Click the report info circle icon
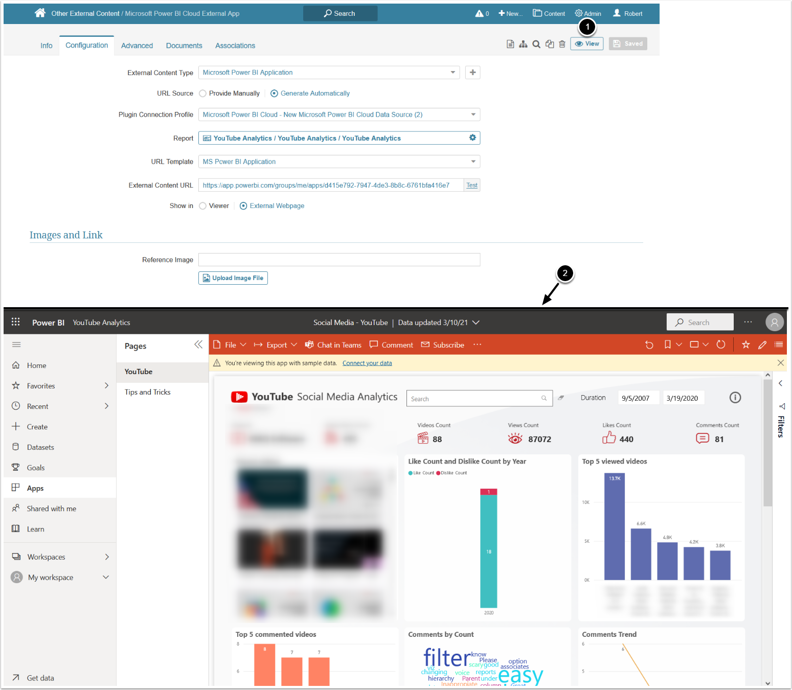The image size is (792, 690). point(735,398)
